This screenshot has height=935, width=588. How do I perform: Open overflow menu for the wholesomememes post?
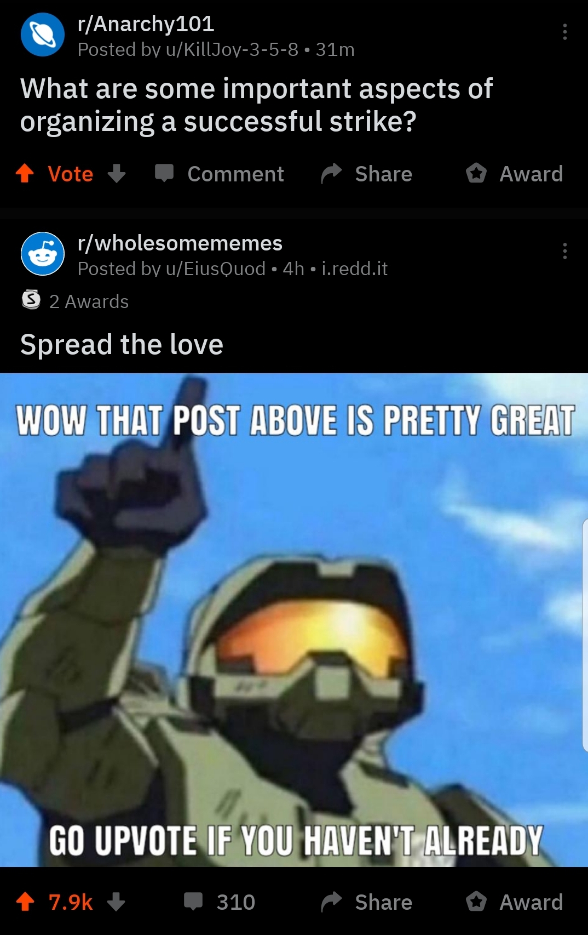(564, 251)
